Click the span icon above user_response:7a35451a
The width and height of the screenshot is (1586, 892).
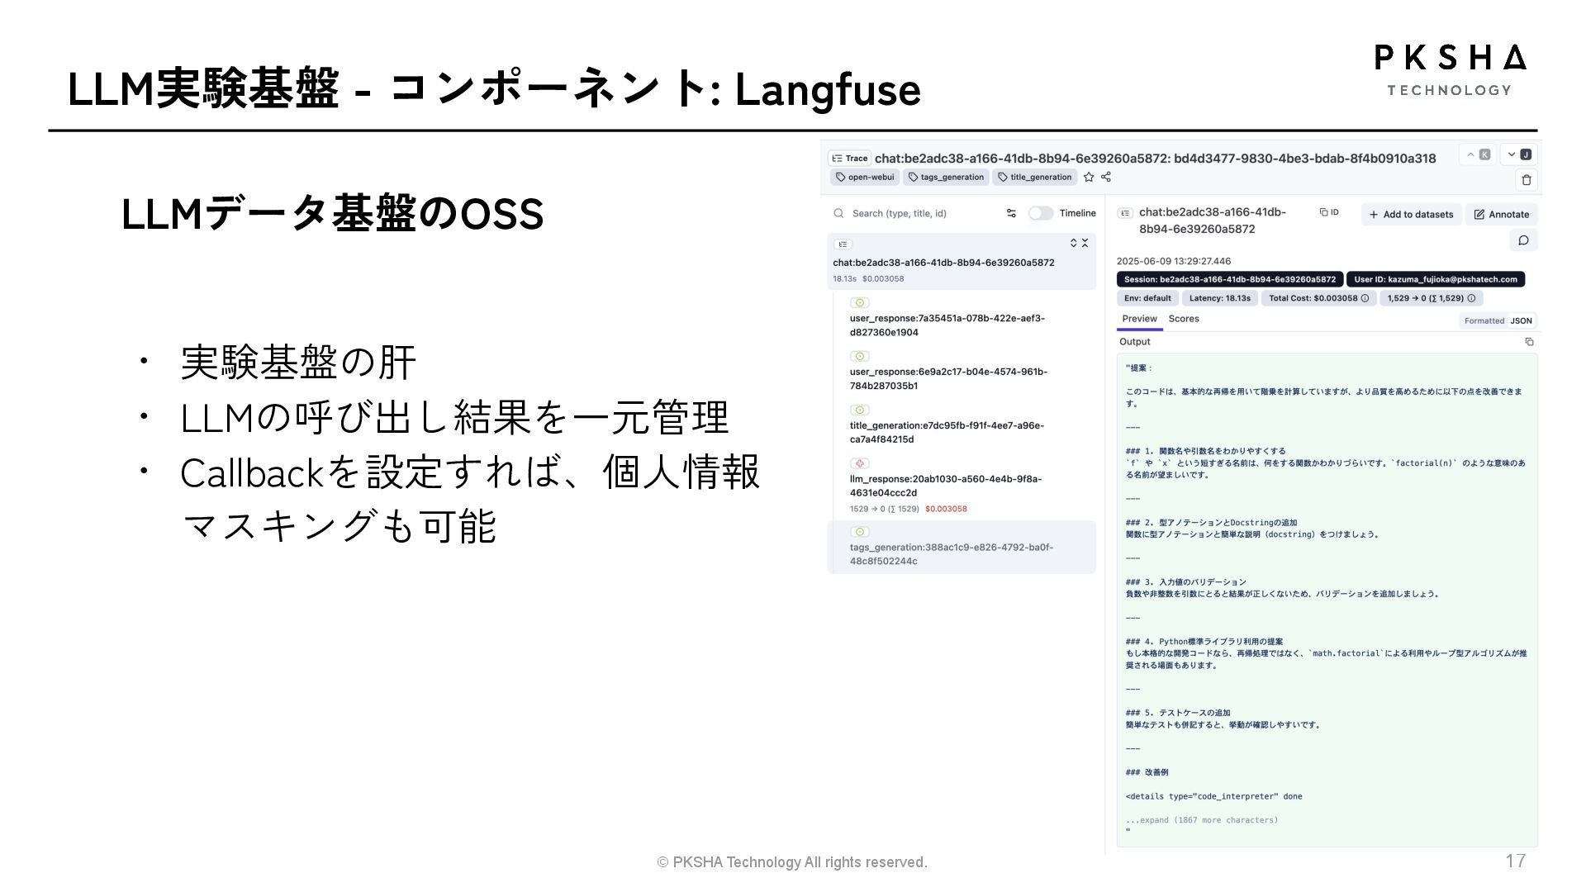pyautogui.click(x=860, y=303)
